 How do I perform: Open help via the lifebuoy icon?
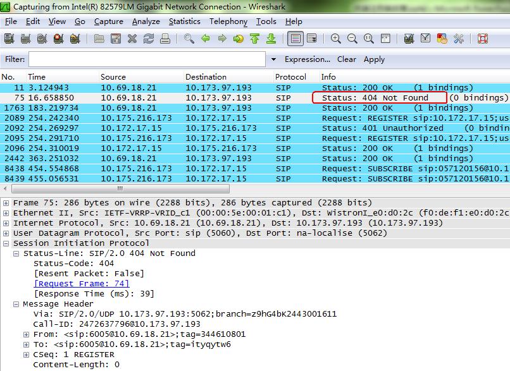(x=483, y=39)
